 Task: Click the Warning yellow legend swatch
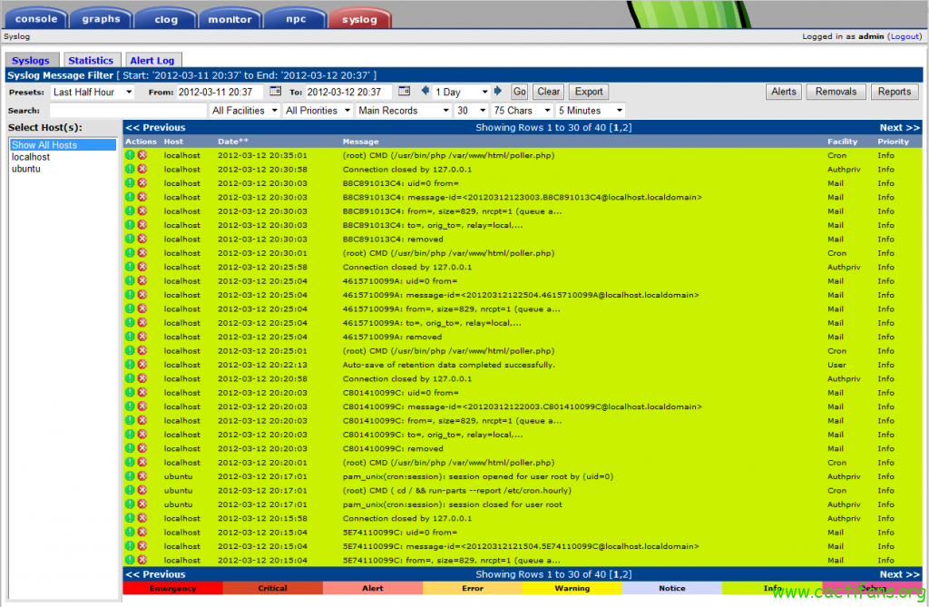(x=572, y=588)
